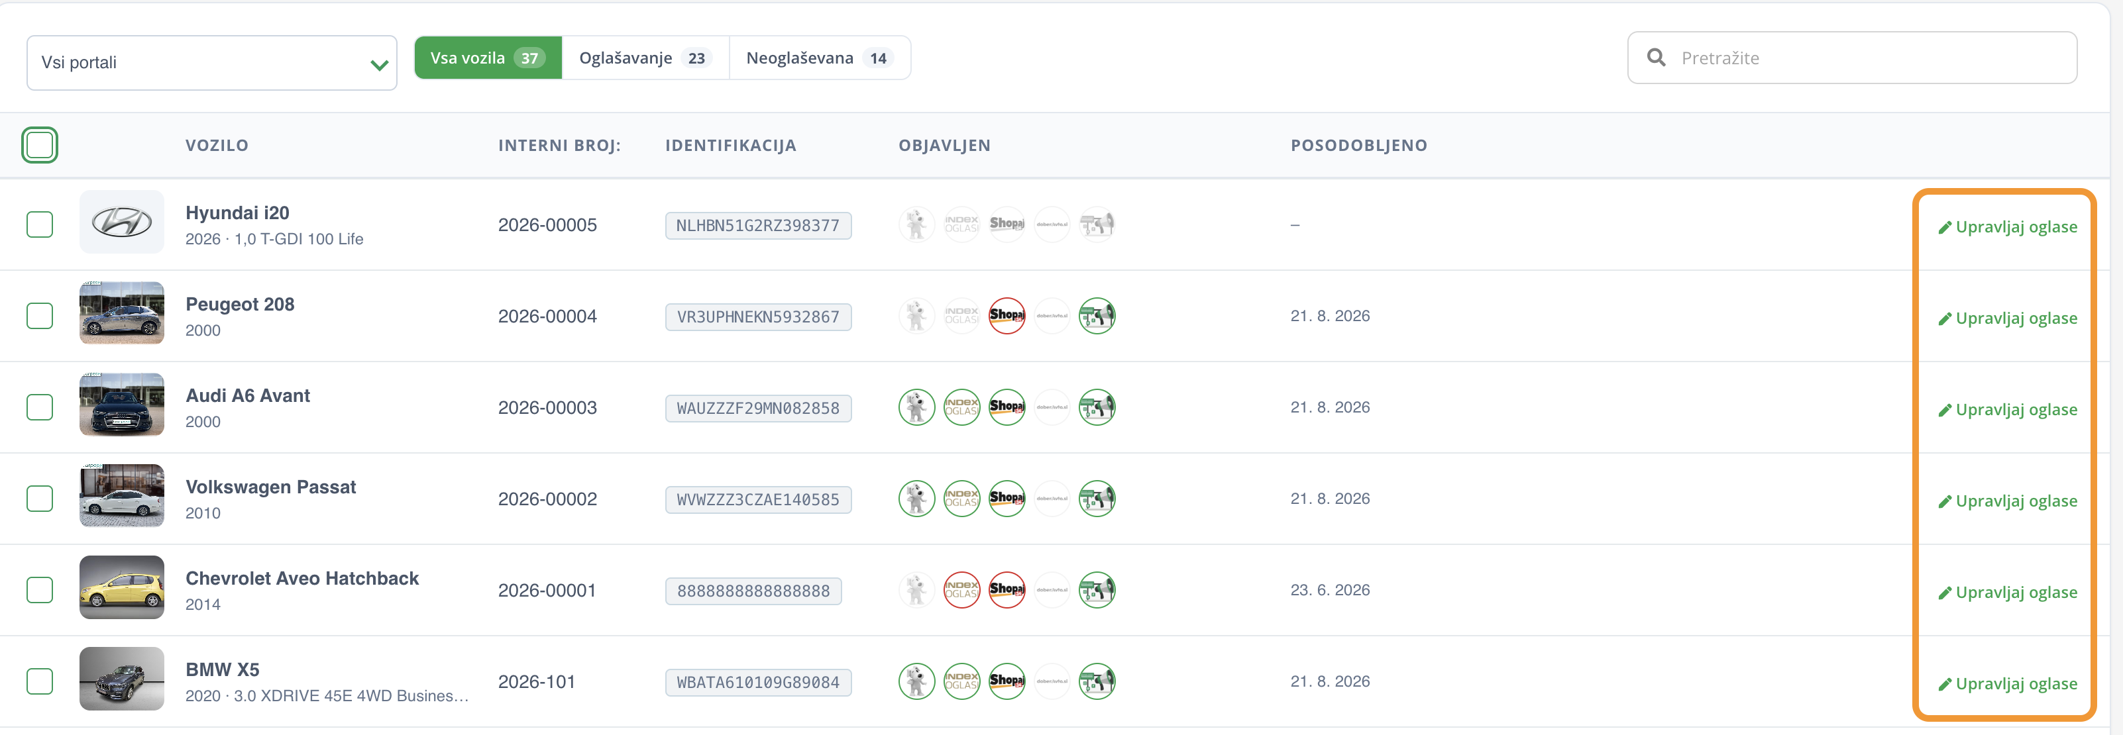
Task: Open the Hyundai logo thumbnail
Action: (x=122, y=222)
